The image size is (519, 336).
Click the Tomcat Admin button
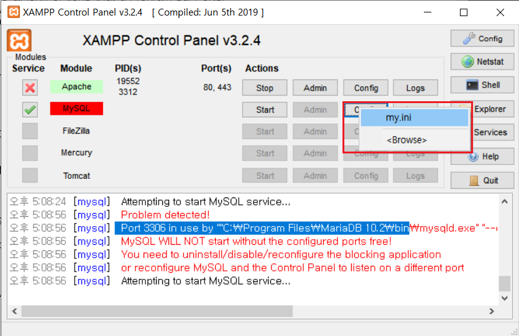(x=315, y=176)
